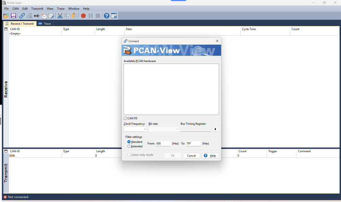Click the Transmit Comment column header
341x202 pixels.
[x=318, y=151]
